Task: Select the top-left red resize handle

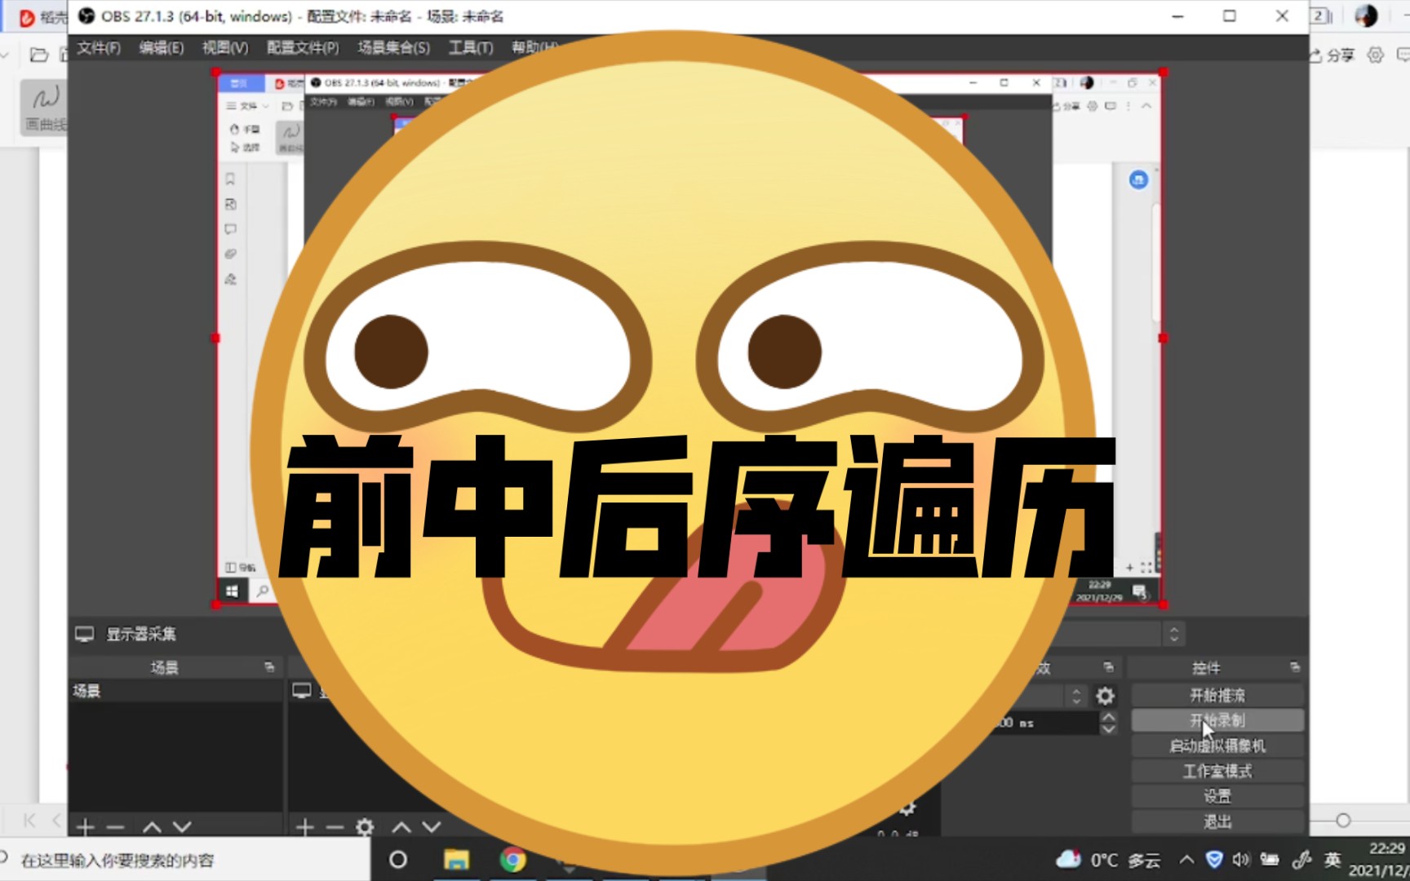Action: (x=216, y=73)
